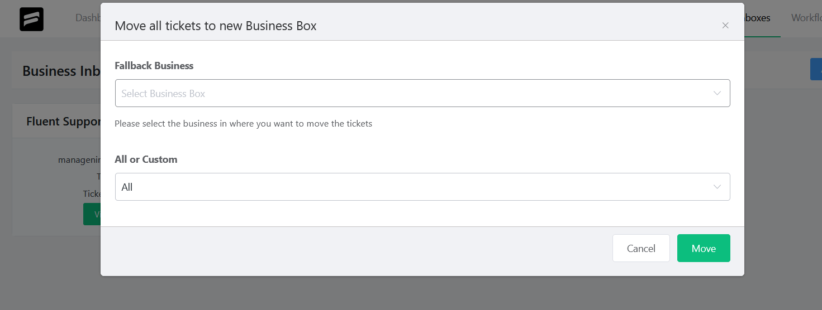
Task: Cancel moving the tickets
Action: 641,248
